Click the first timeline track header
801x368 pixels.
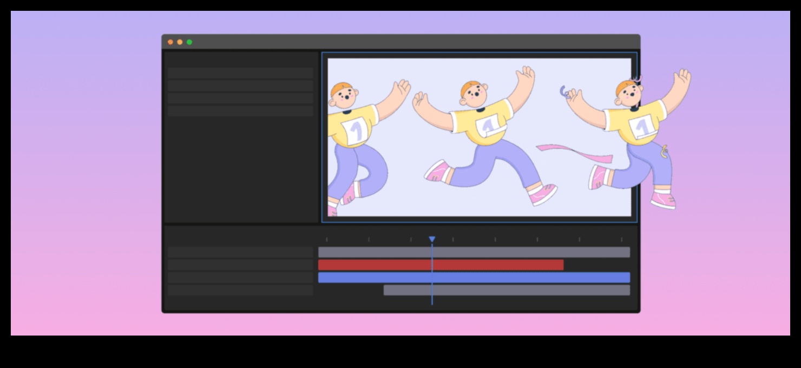(x=240, y=252)
